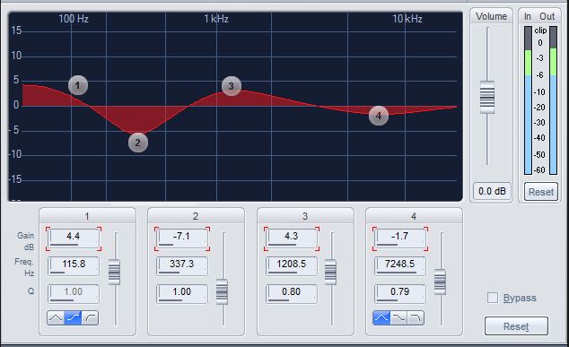Click band 2 frequency field 337.3

[x=182, y=265]
